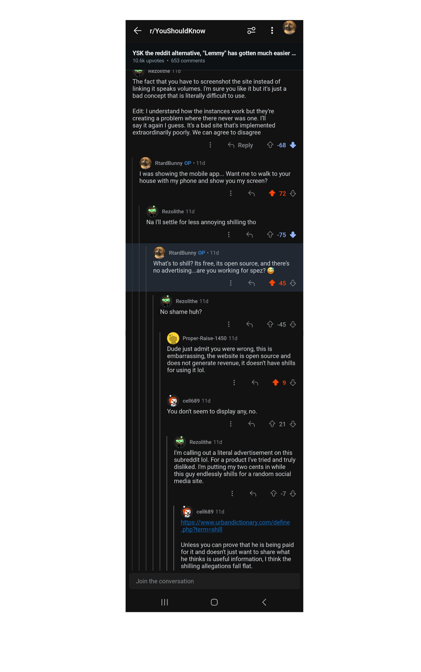The width and height of the screenshot is (421, 672).
Task: Open options menu on Proper-Raise-1450's comment
Action: [234, 383]
